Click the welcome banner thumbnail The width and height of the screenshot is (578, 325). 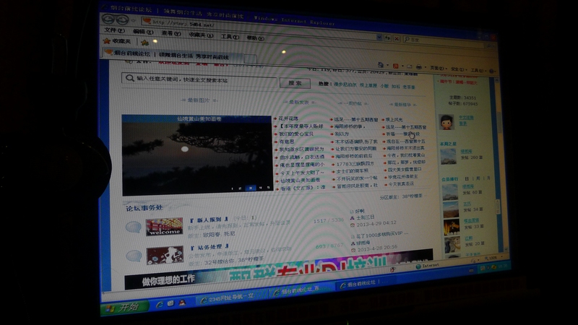coord(164,227)
